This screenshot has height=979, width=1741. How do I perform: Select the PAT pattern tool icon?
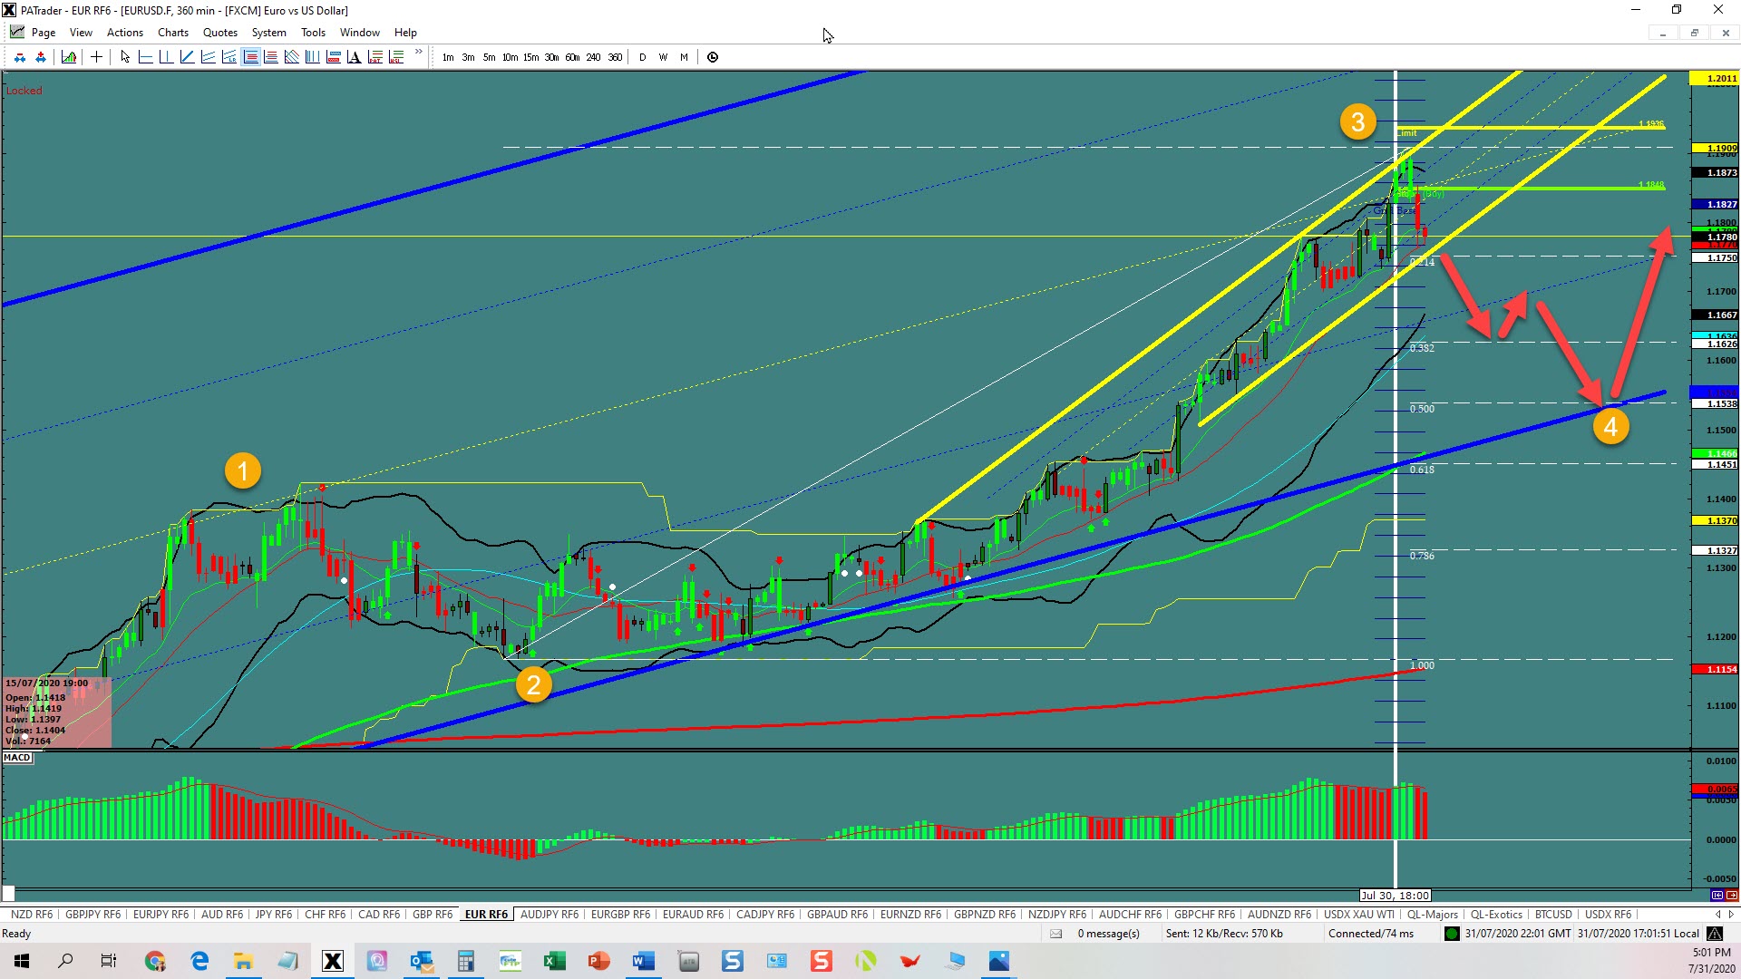(374, 57)
